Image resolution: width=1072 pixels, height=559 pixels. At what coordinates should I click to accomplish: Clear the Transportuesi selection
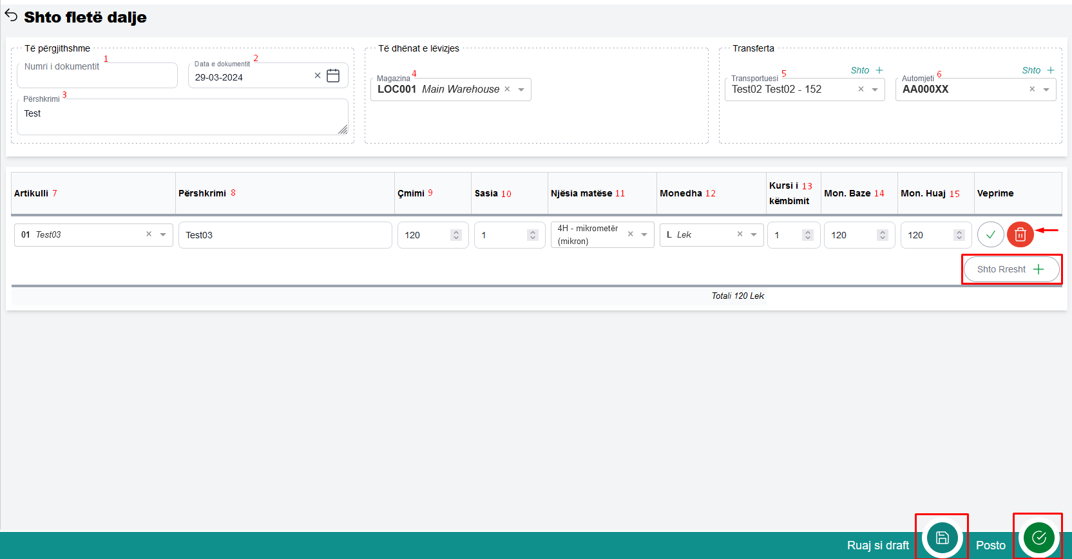(x=861, y=90)
